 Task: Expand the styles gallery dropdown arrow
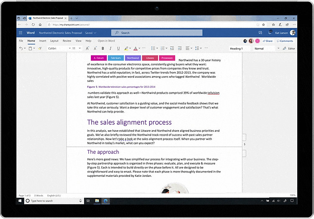tap(278, 48)
